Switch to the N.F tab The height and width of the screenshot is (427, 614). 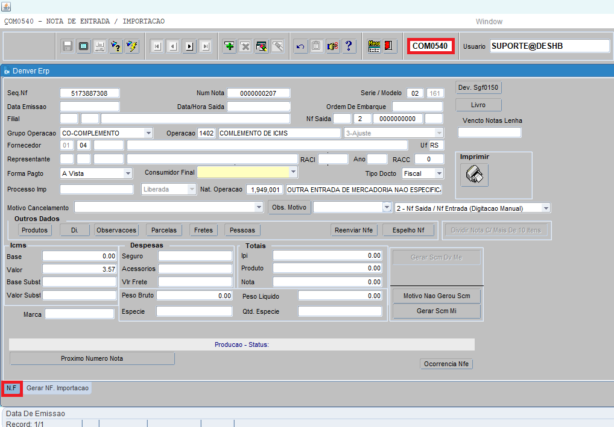pos(11,388)
